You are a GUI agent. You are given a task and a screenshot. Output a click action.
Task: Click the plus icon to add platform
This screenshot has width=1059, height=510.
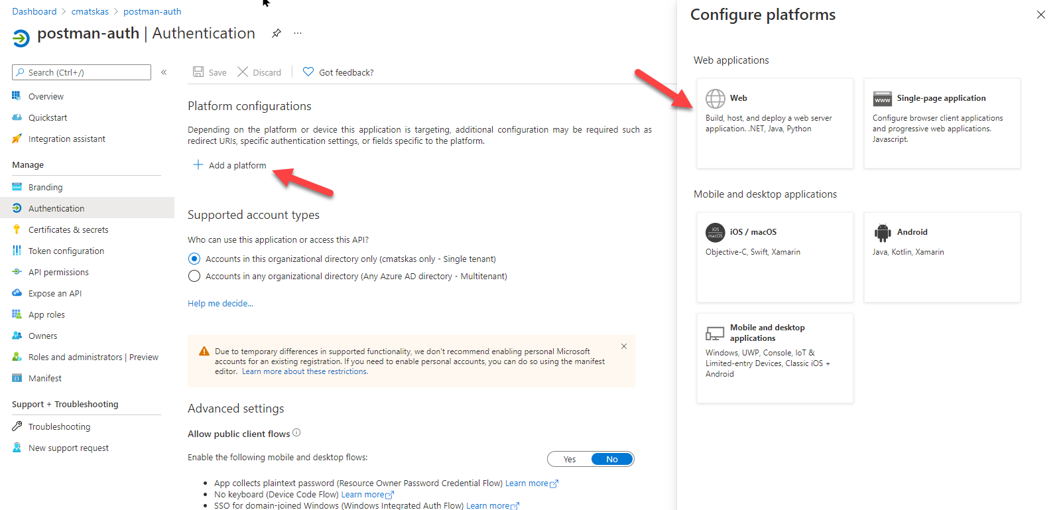(x=198, y=164)
